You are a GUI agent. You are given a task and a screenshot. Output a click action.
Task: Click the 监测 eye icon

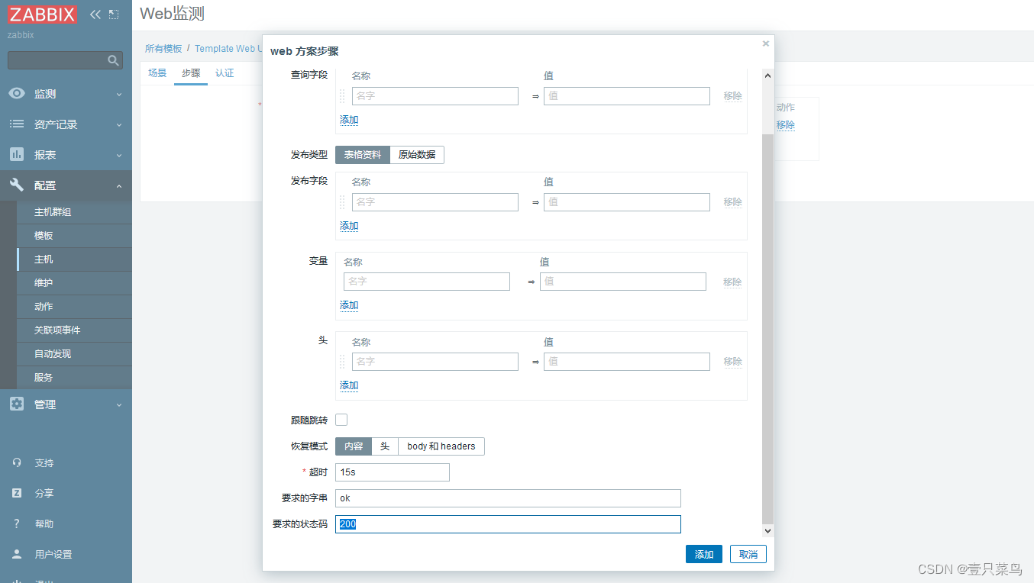[17, 94]
